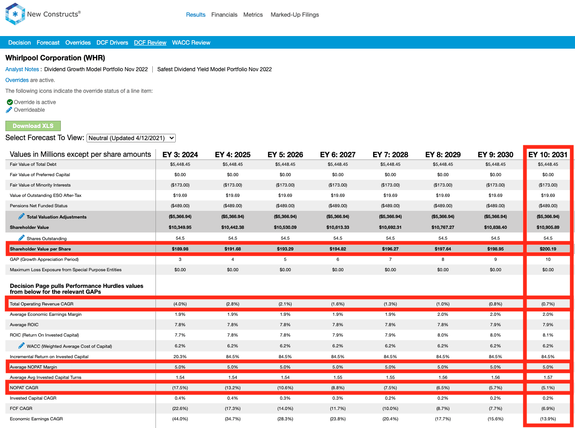Click the New Constructs hexagon logo
Viewport: 575px width, 428px height.
tap(15, 14)
